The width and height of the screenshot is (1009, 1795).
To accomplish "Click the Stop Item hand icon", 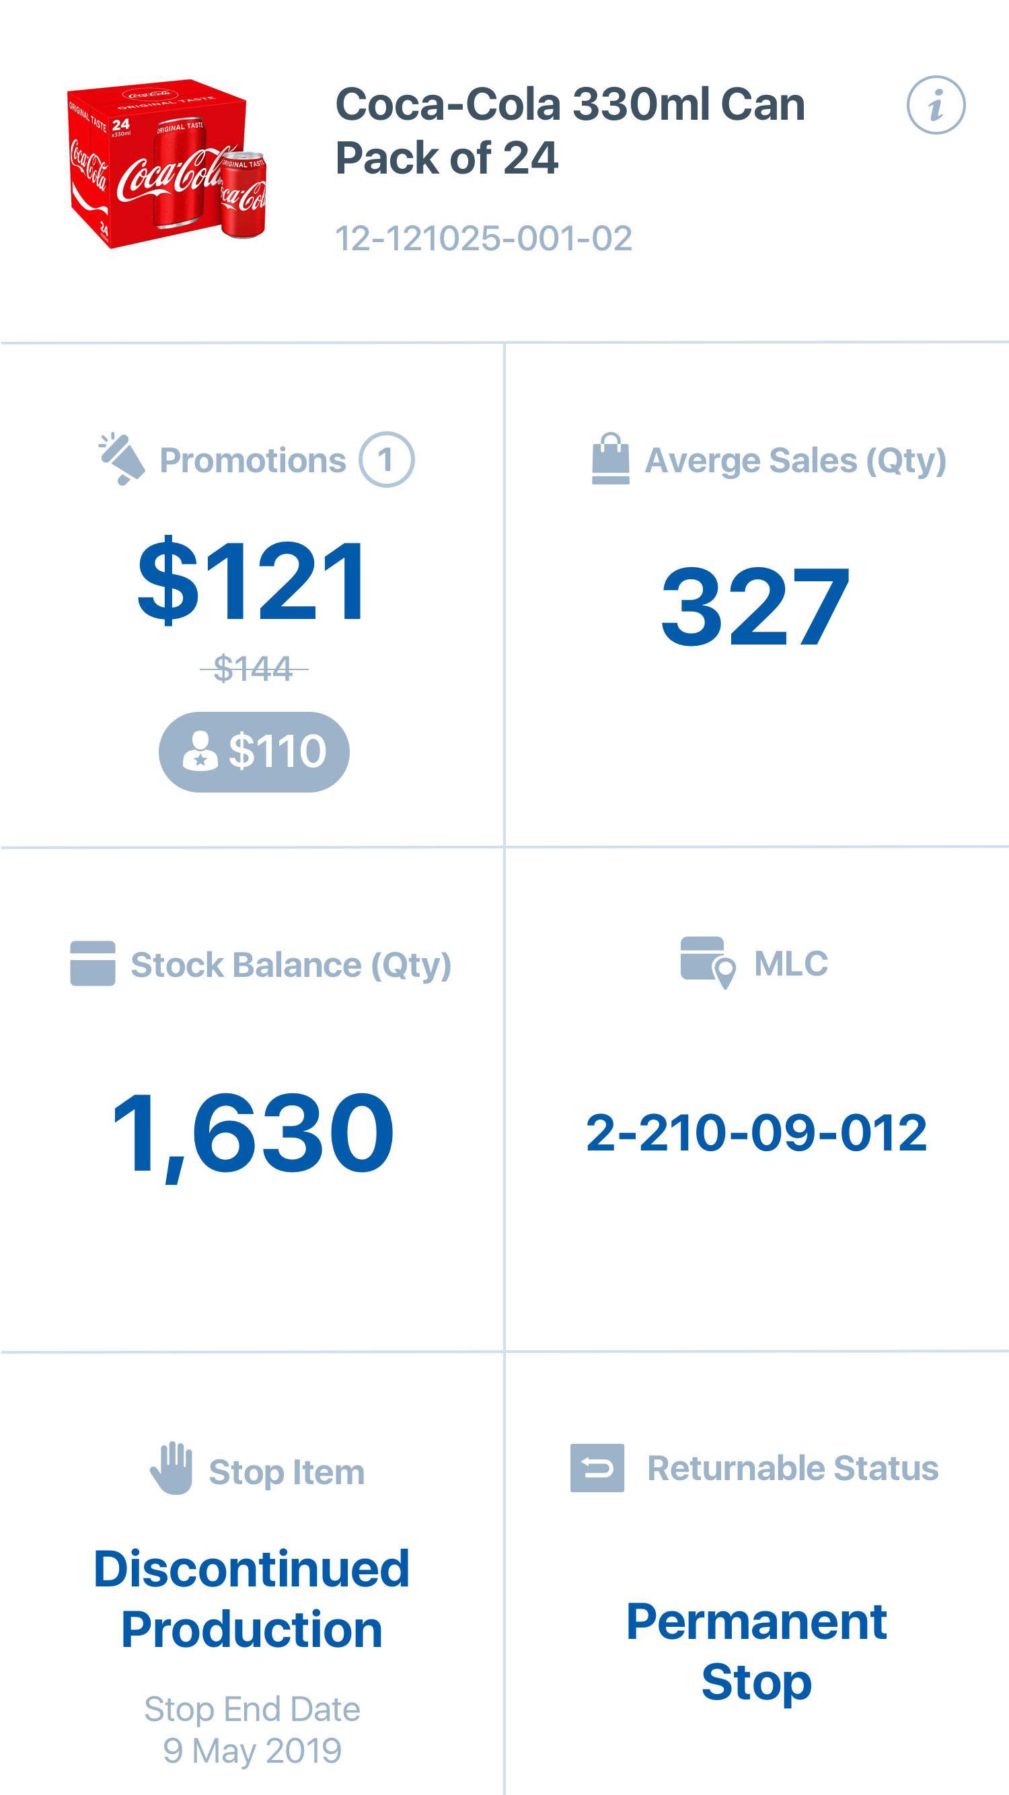I will coord(172,1468).
